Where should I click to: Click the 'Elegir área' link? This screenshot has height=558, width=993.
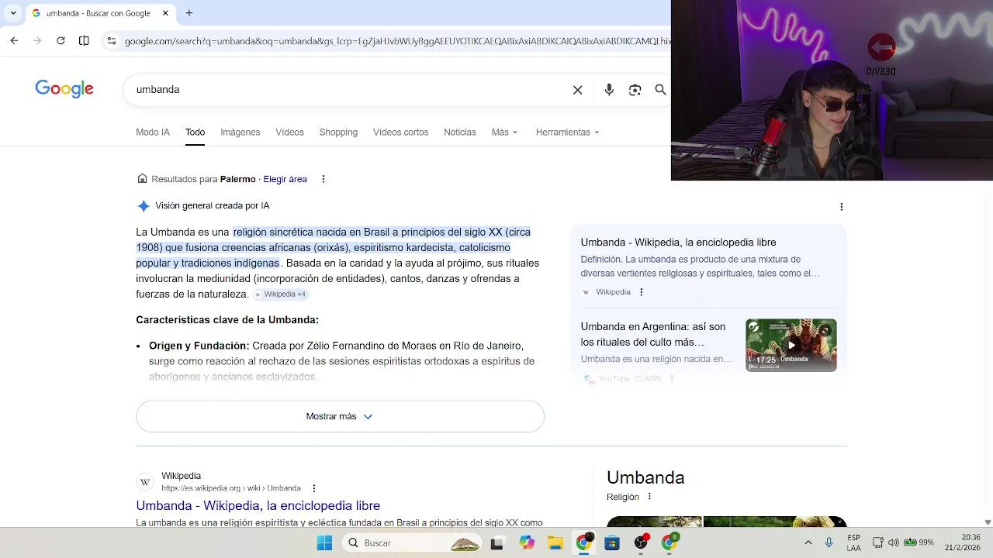point(285,179)
